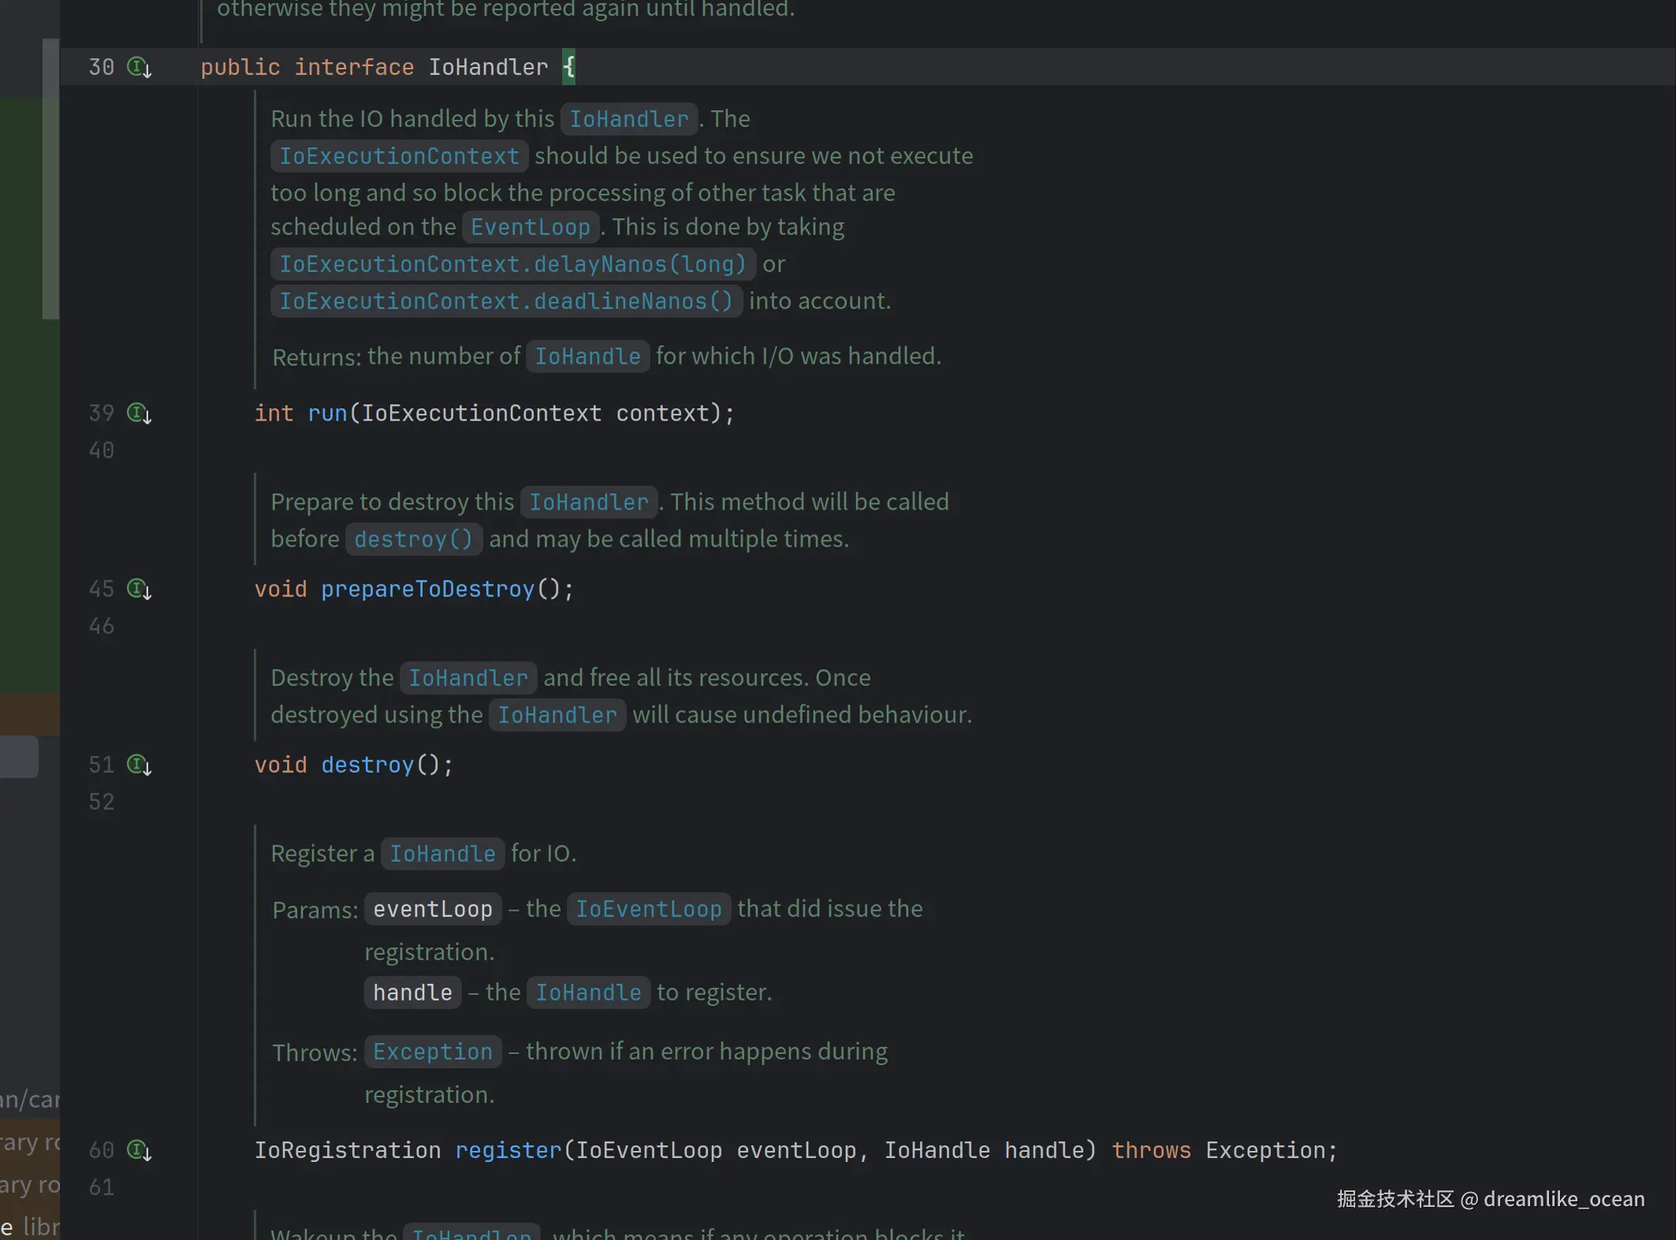Click the opening brace after IoHandler
The width and height of the screenshot is (1676, 1240).
568,67
